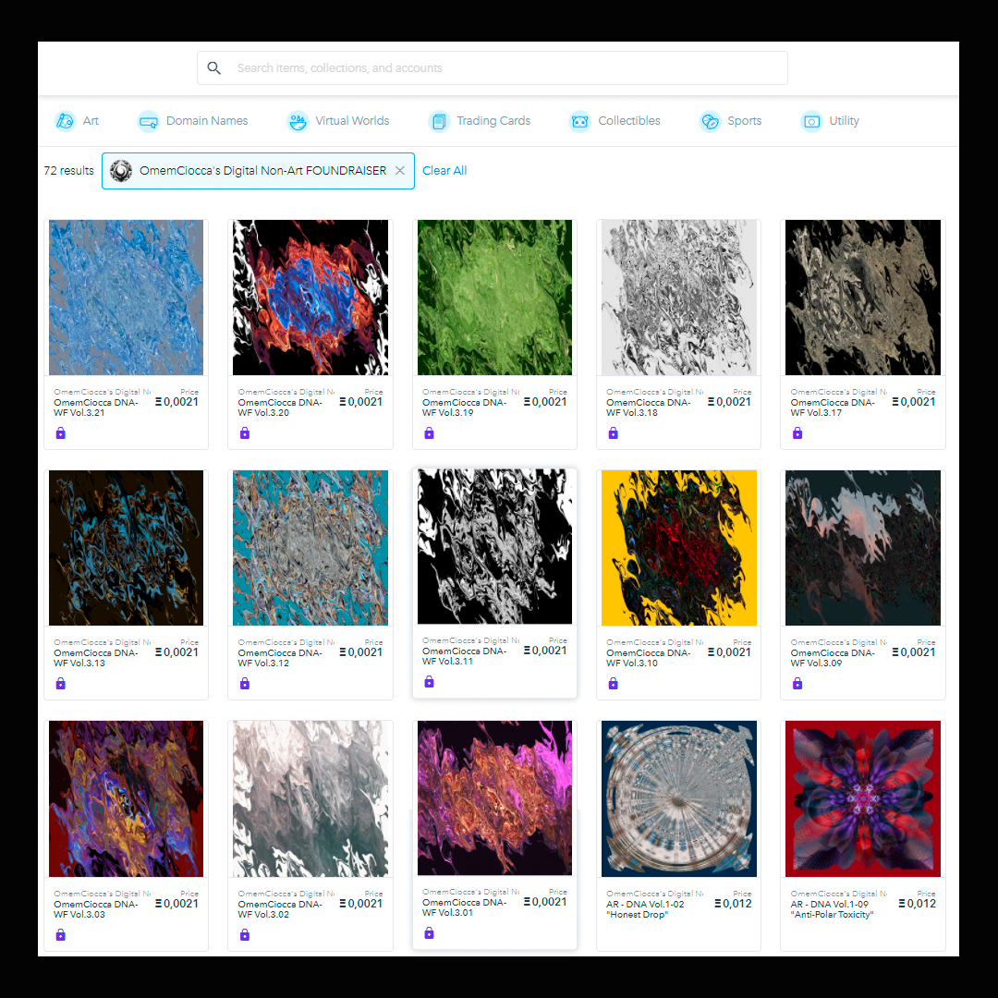Open the green WF Vol.3.19 artwork thumbnail
The height and width of the screenshot is (998, 998).
494,298
